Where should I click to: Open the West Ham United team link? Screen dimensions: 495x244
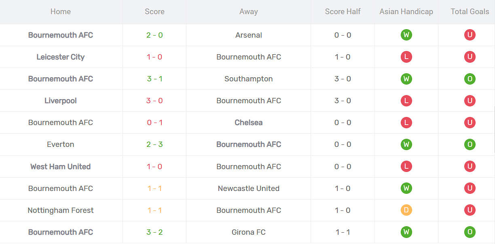[x=61, y=166]
